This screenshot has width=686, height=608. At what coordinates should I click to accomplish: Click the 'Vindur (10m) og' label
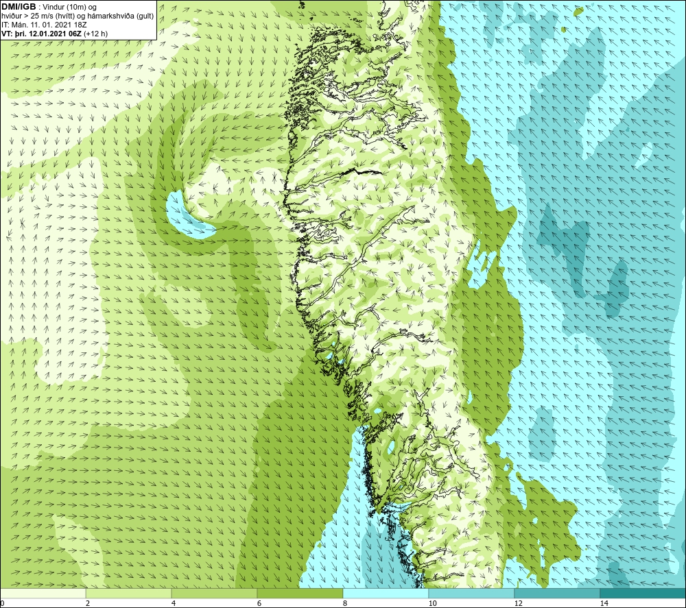point(69,7)
